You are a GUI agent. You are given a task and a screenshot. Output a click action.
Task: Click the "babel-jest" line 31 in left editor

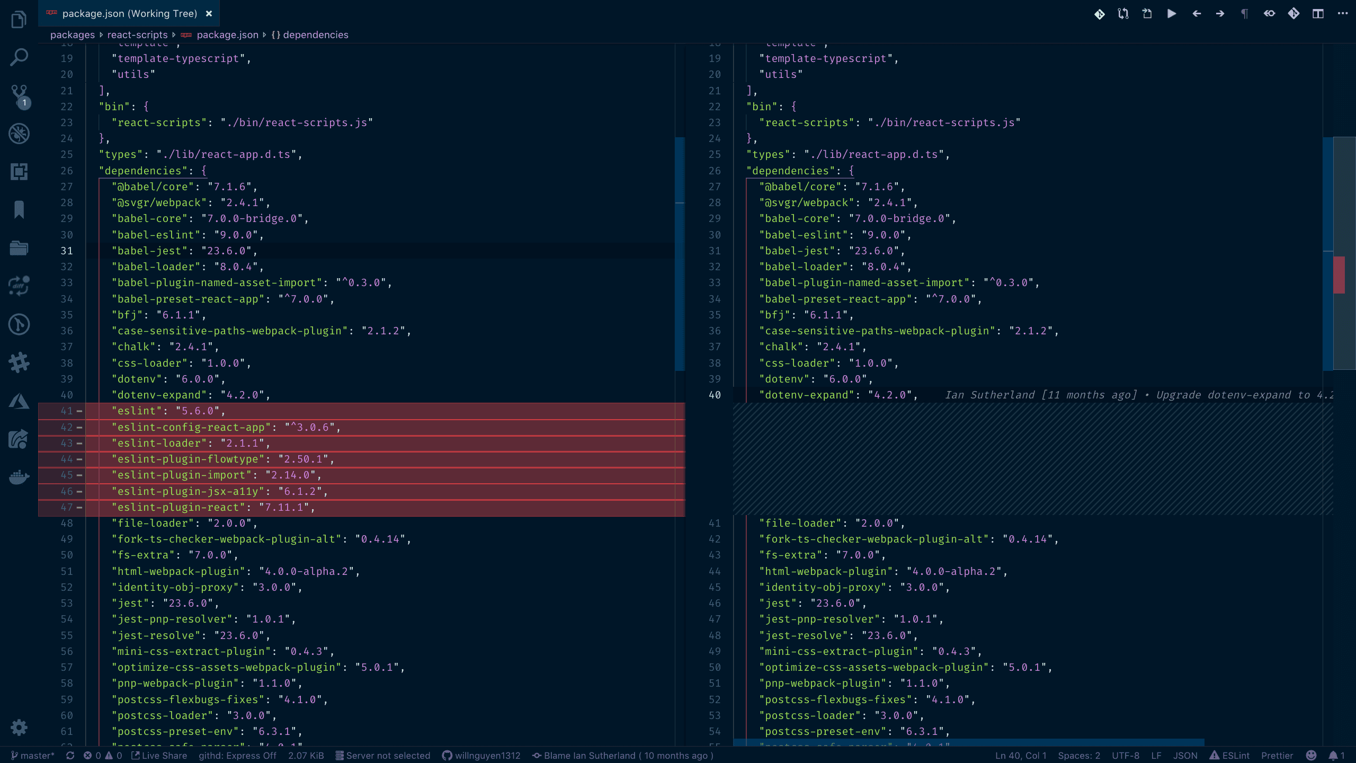coord(362,251)
